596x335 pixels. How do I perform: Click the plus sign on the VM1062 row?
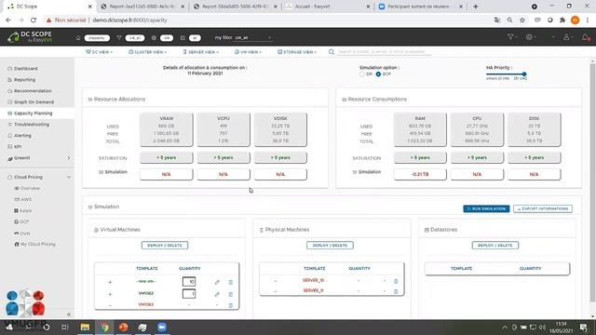point(110,294)
